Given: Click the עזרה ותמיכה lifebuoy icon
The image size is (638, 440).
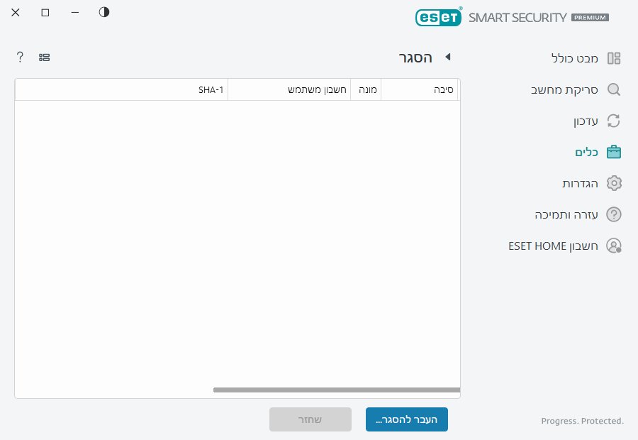Looking at the screenshot, I should tap(614, 214).
